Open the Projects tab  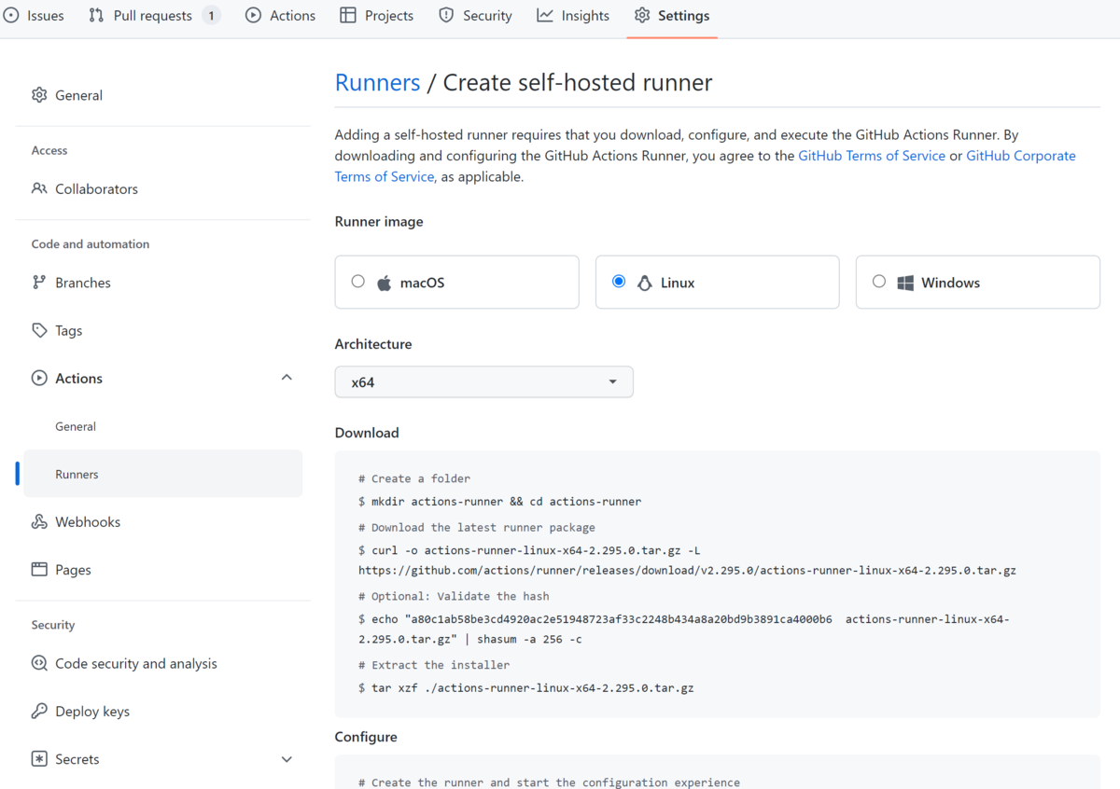tap(377, 16)
